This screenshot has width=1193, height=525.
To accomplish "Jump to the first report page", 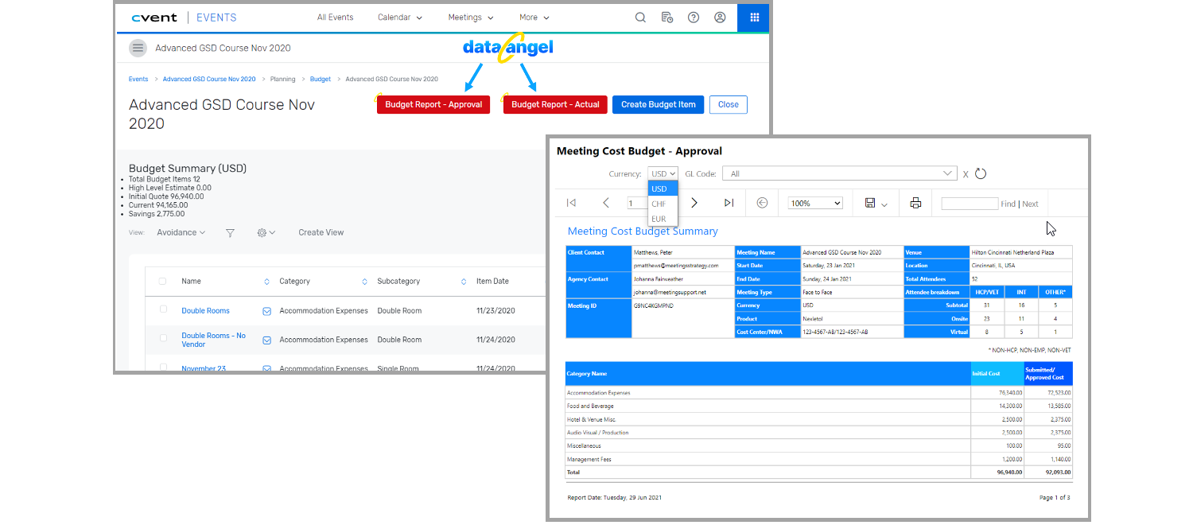I will pyautogui.click(x=571, y=203).
